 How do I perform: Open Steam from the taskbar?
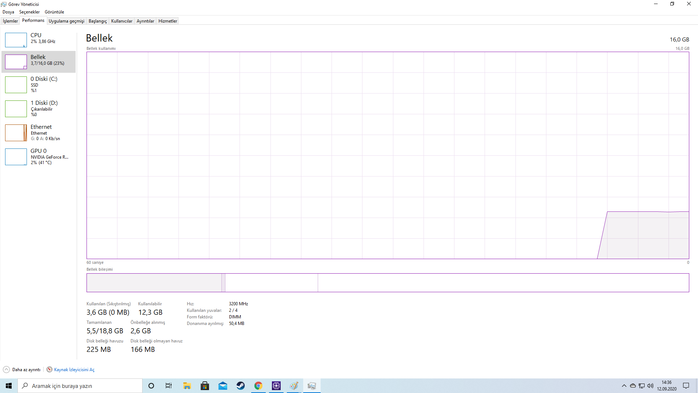241,386
